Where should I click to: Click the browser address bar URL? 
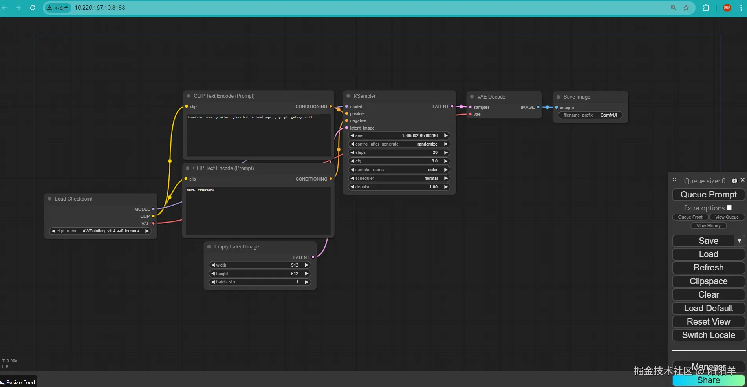(100, 8)
